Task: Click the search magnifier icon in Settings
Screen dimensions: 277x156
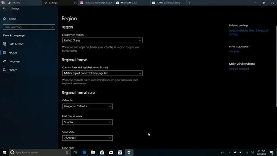Action: click(52, 27)
